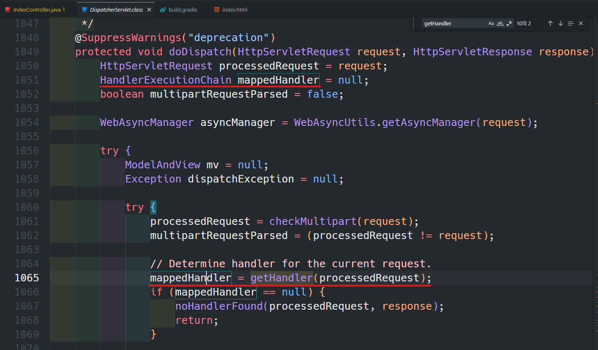Image resolution: width=598 pixels, height=350 pixels.
Task: Click the checkMultipart method call
Action: tap(313, 221)
